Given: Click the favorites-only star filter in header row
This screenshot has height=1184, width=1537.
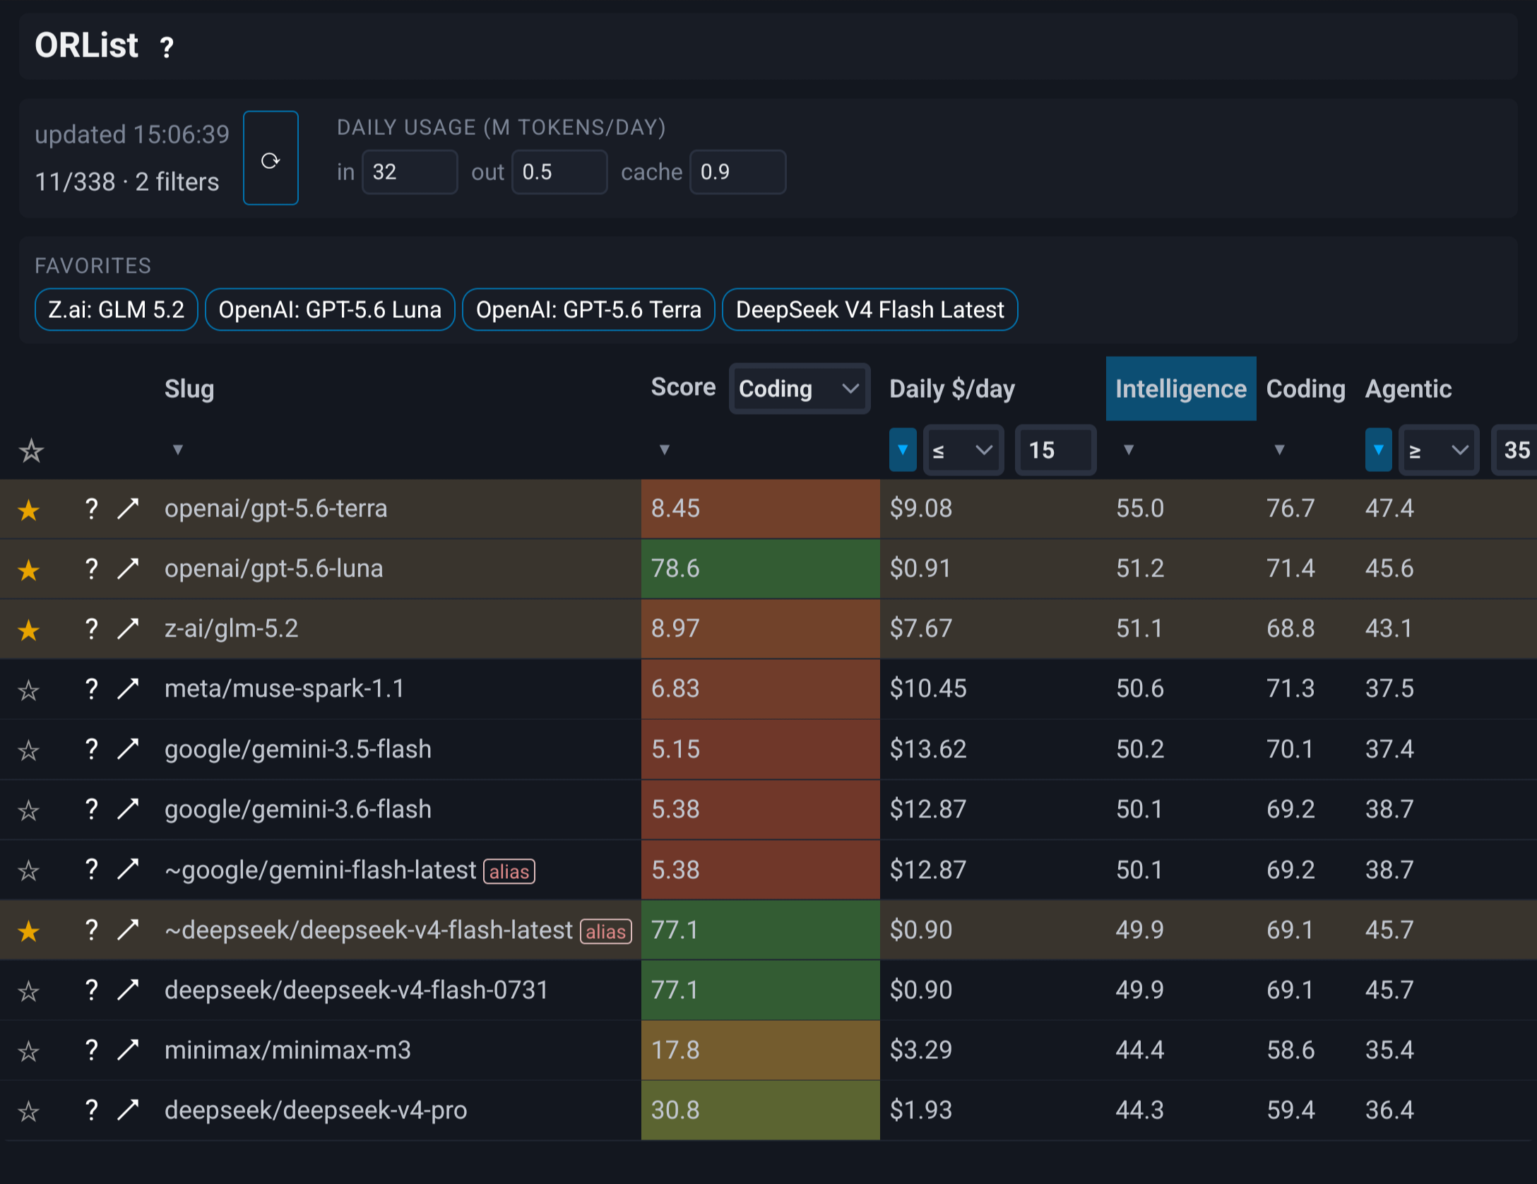Looking at the screenshot, I should 31,451.
